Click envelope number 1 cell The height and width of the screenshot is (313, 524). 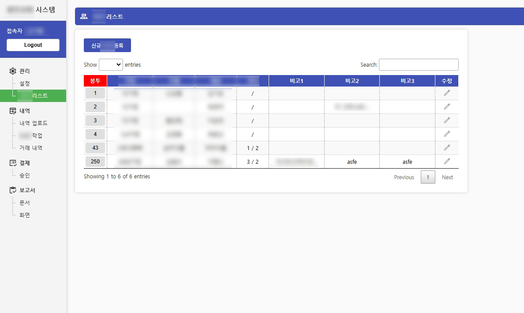pos(95,93)
